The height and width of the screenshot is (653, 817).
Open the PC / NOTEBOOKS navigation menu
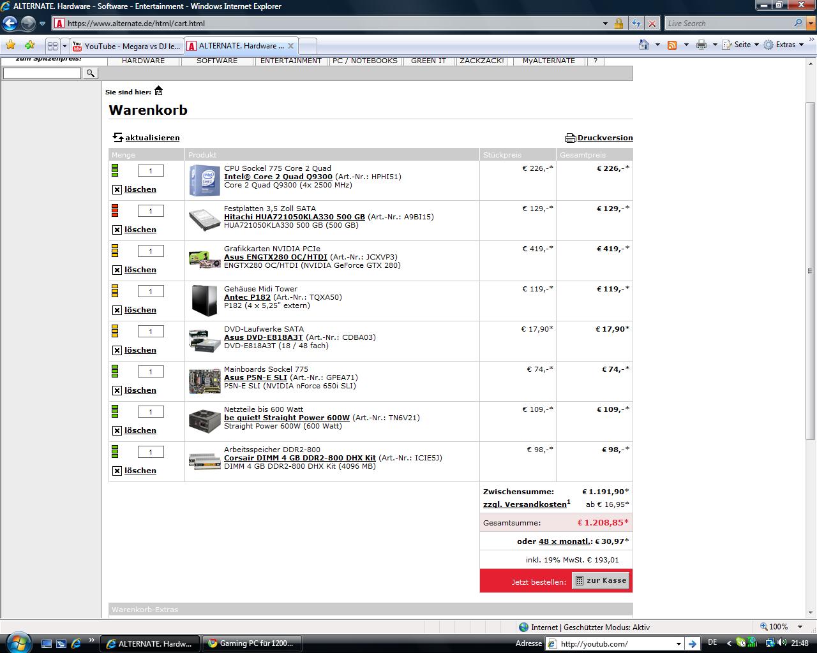[365, 61]
